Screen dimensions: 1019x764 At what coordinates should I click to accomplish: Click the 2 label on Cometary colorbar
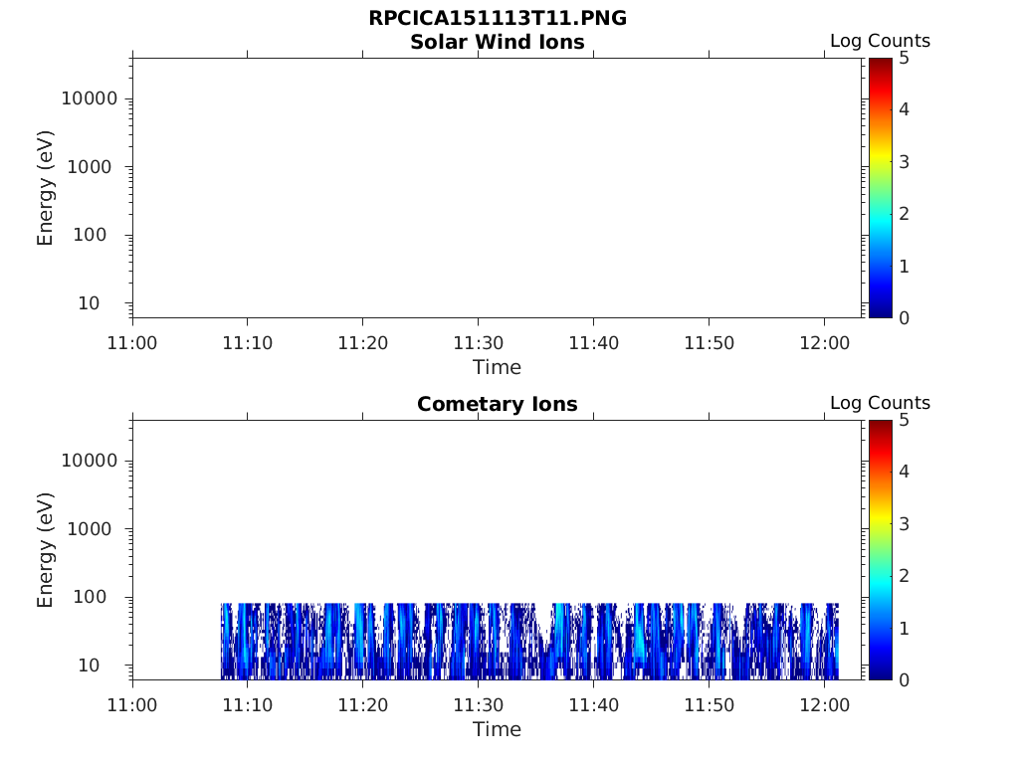[x=904, y=576]
